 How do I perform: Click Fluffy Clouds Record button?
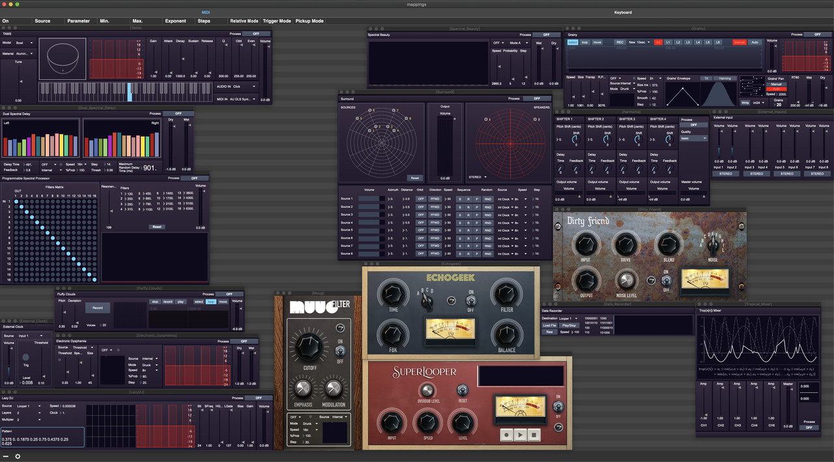[97, 308]
